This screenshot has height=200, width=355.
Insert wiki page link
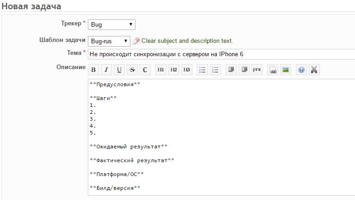[273, 70]
